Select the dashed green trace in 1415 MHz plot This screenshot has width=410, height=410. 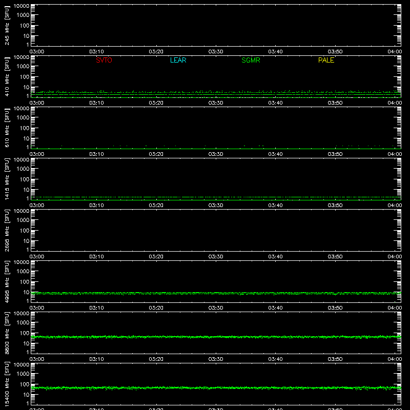pos(216,197)
